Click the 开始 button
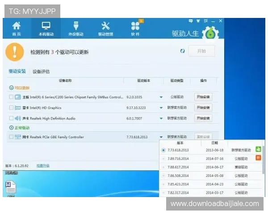The width and height of the screenshot is (268, 215). pyautogui.click(x=202, y=51)
